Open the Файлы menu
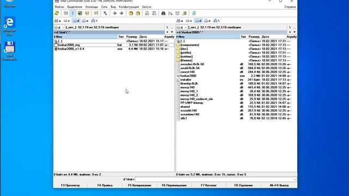This screenshot has width=349, height=196. tap(59, 7)
